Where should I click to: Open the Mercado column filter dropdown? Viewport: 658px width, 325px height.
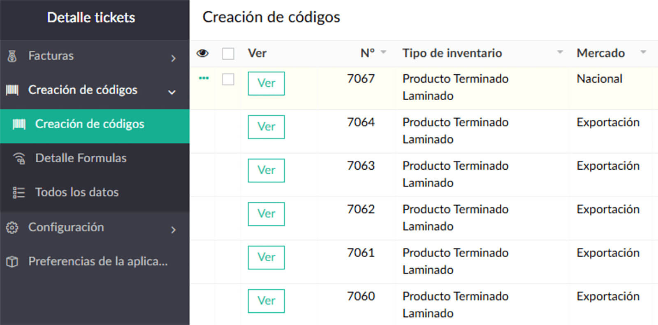643,52
